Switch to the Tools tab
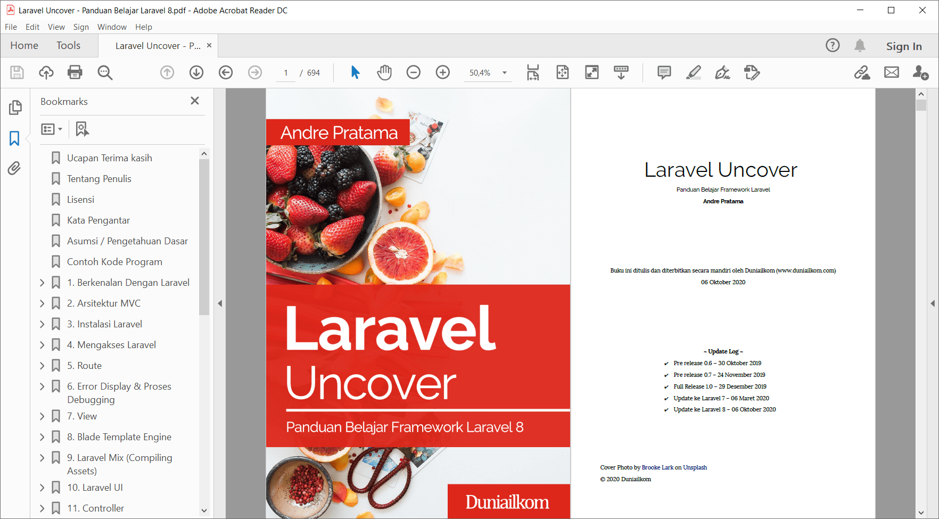 pos(69,46)
